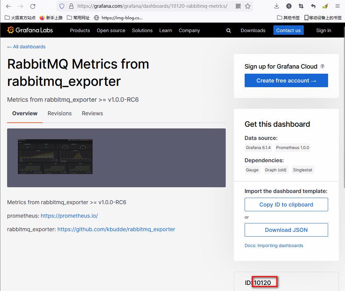Viewport: 345px width, 291px height.
Task: Click the Download JSON button
Action: click(x=286, y=230)
